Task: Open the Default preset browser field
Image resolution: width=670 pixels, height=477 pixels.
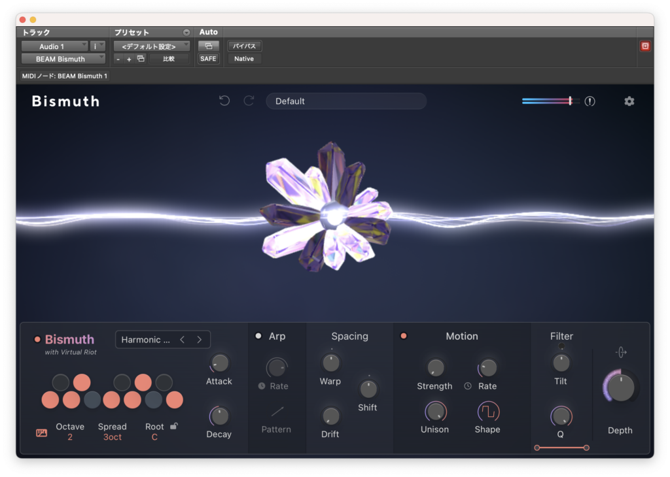Action: 346,101
